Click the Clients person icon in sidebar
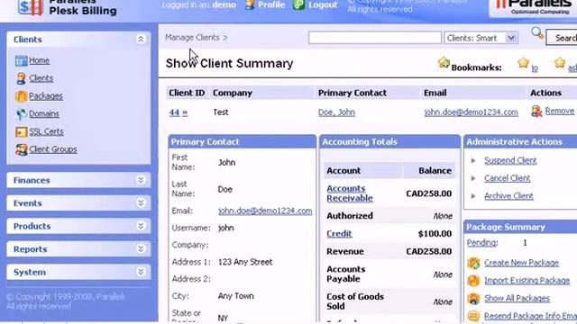The height and width of the screenshot is (324, 577). click(21, 78)
